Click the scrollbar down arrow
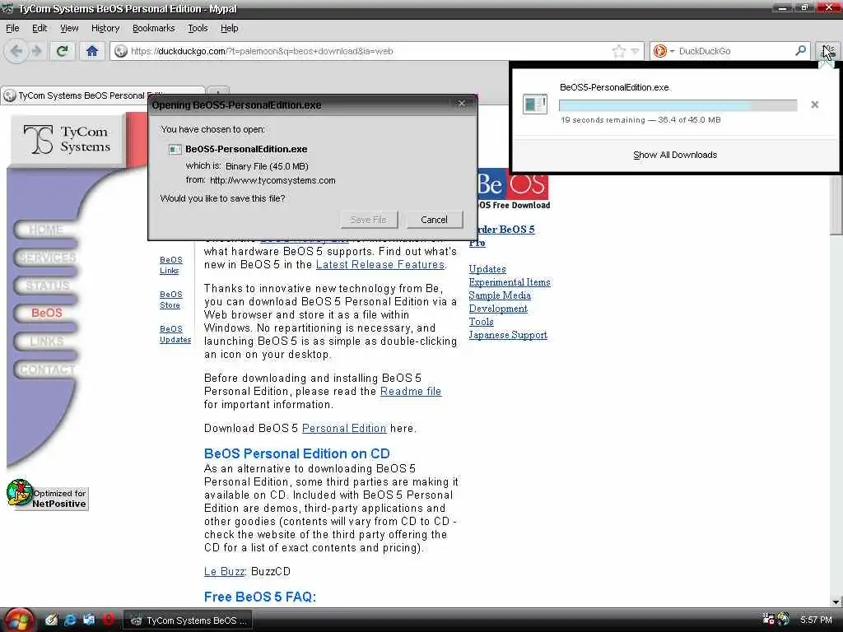This screenshot has height=632, width=843. pyautogui.click(x=836, y=602)
